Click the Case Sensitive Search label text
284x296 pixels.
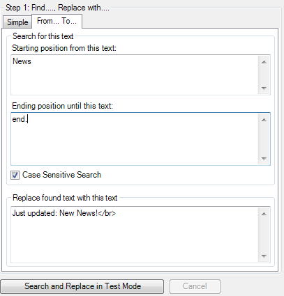[x=61, y=175]
